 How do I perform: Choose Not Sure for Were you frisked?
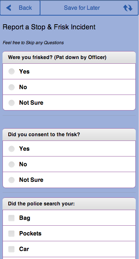coord(69,103)
